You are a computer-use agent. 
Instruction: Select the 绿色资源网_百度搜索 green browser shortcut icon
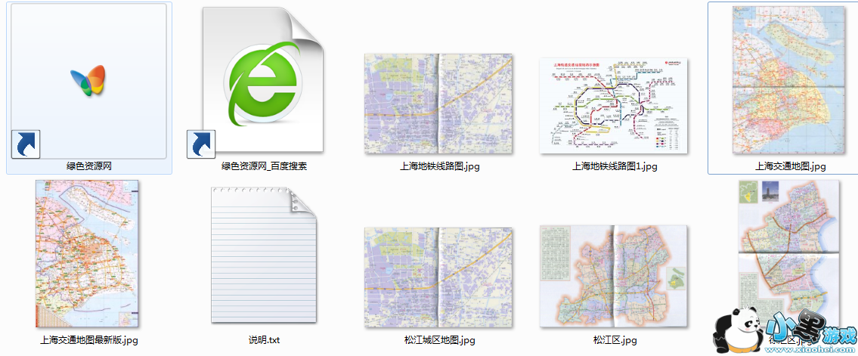pyautogui.click(x=256, y=82)
